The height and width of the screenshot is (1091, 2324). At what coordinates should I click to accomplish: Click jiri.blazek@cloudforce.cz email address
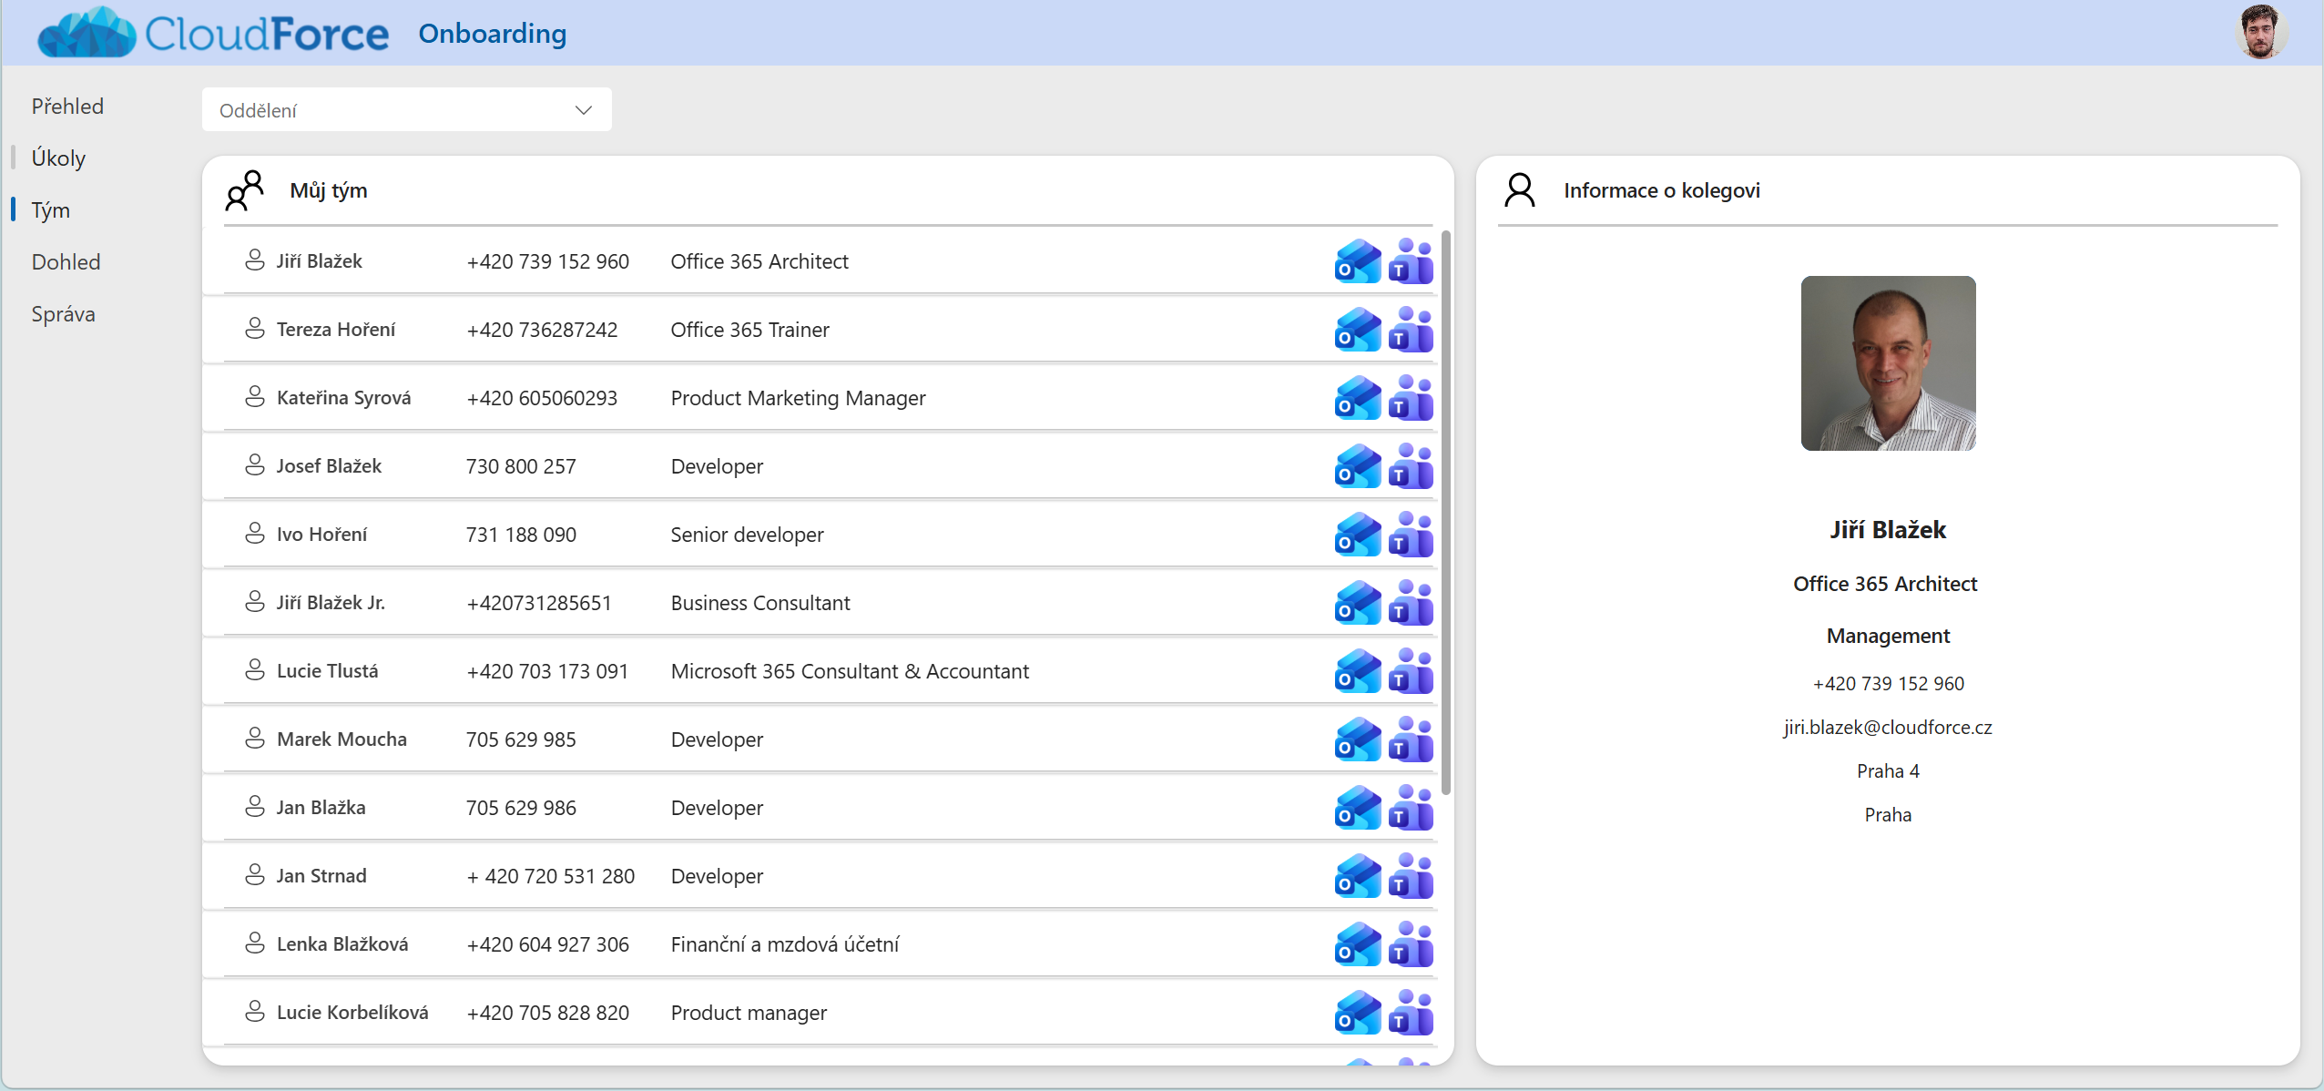point(1887,728)
